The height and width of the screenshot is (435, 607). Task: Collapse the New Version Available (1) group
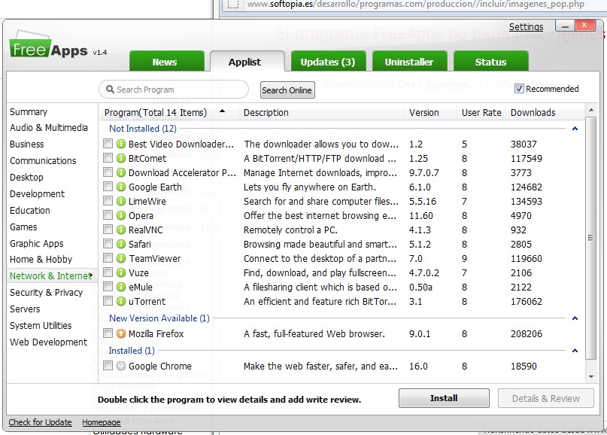click(575, 318)
